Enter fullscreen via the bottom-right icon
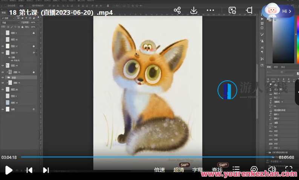 (288, 169)
